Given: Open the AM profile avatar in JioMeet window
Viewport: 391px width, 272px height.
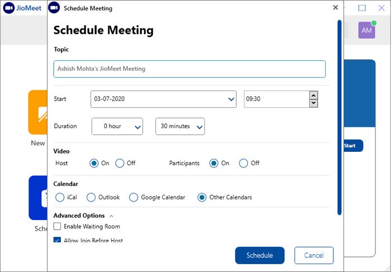Looking at the screenshot, I should 366,30.
